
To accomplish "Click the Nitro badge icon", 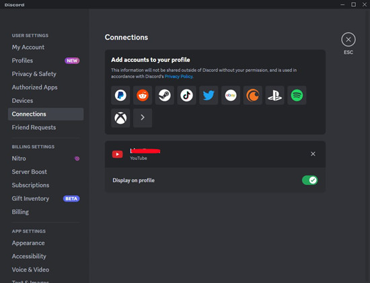I will point(77,159).
